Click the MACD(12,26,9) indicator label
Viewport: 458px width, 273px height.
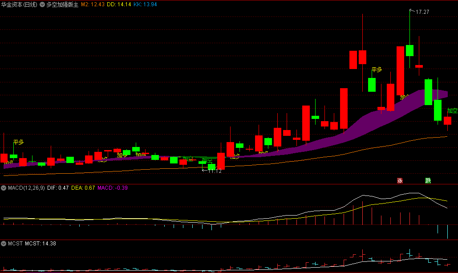tap(26, 188)
